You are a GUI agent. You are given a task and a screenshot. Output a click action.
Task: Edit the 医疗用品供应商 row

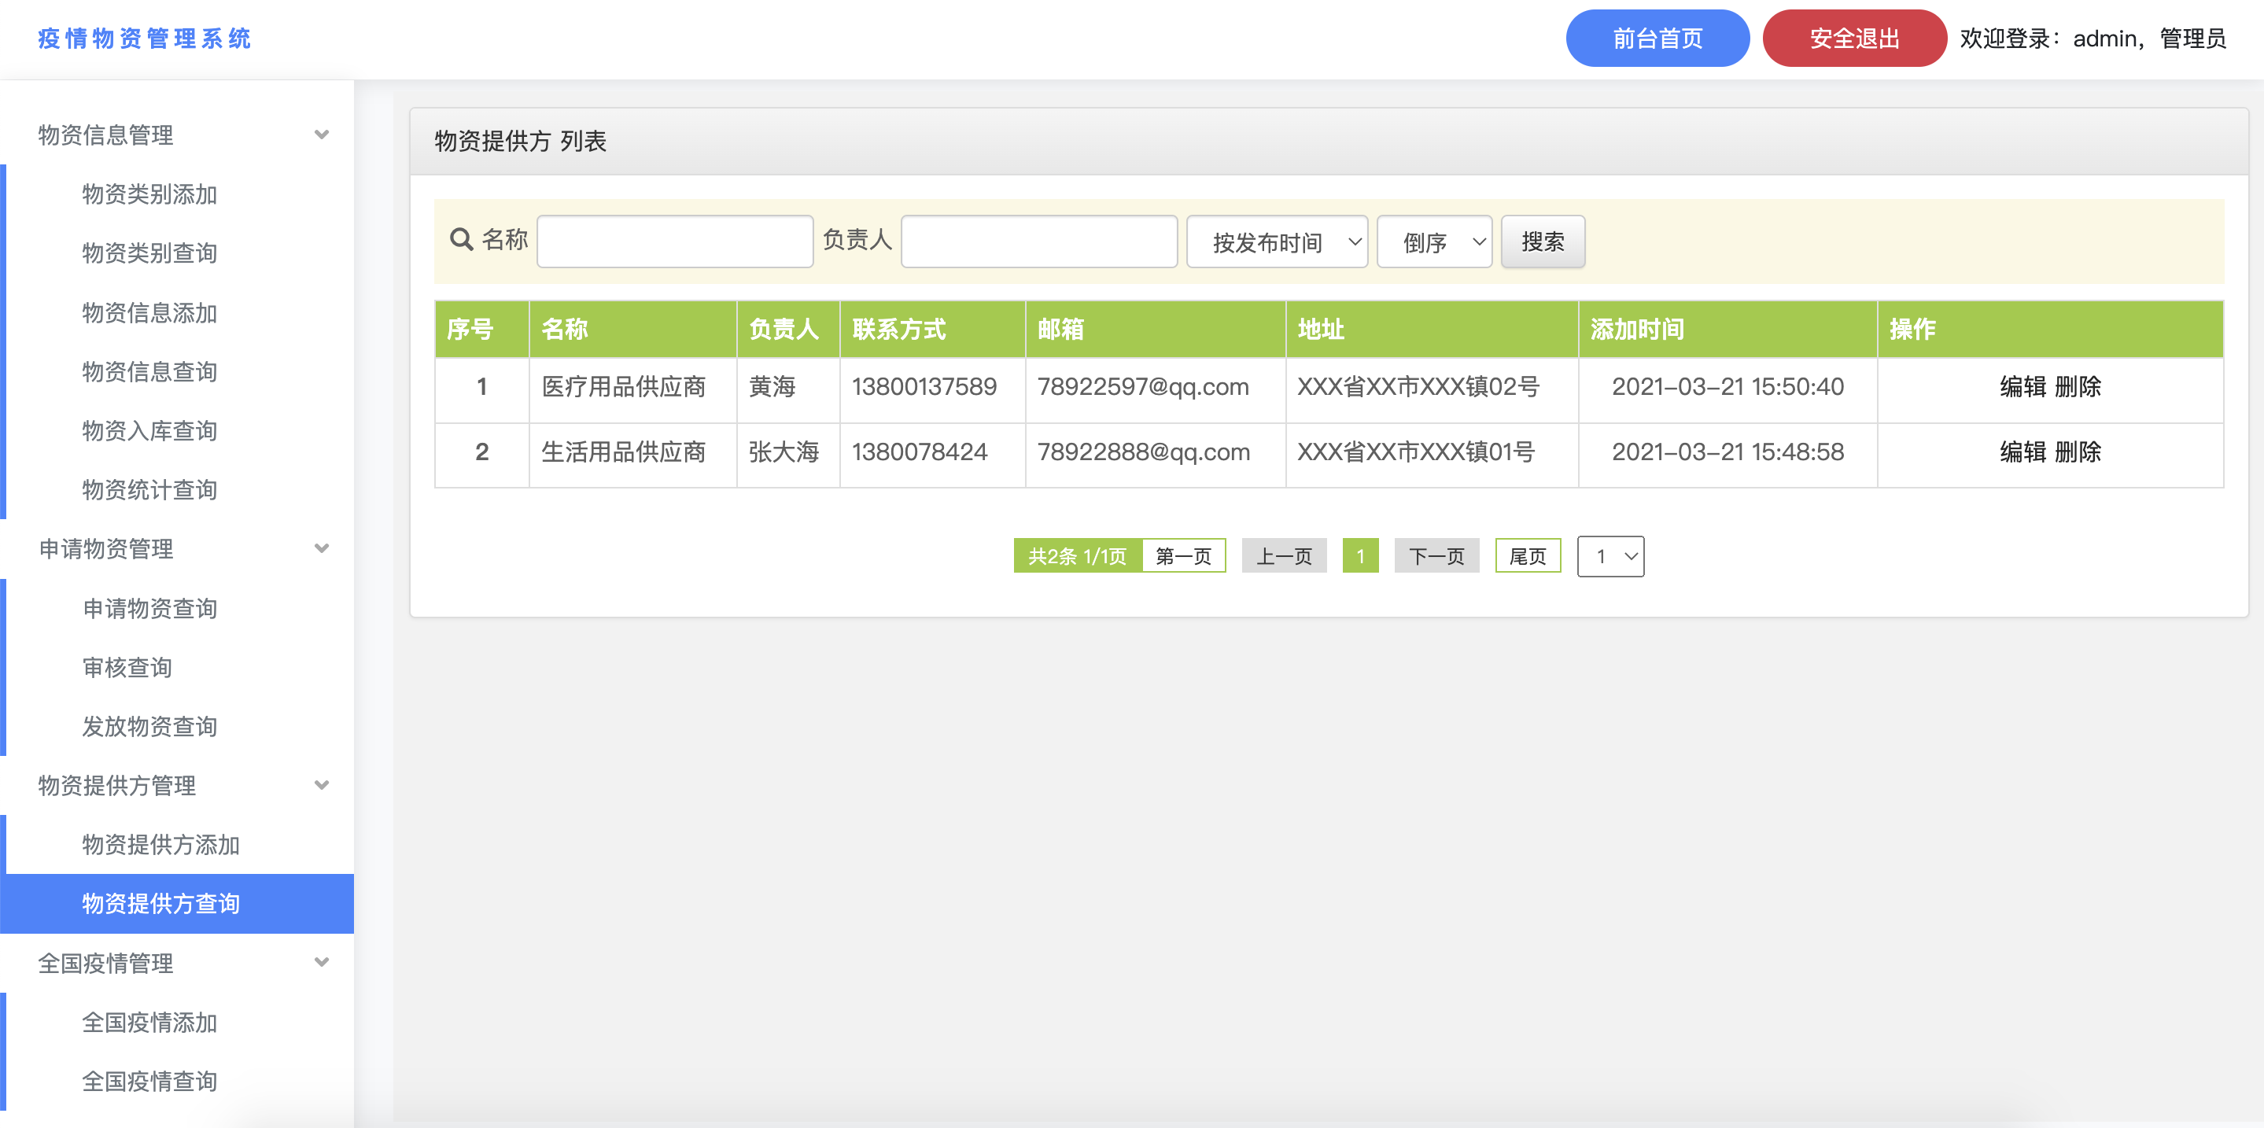click(x=2022, y=386)
